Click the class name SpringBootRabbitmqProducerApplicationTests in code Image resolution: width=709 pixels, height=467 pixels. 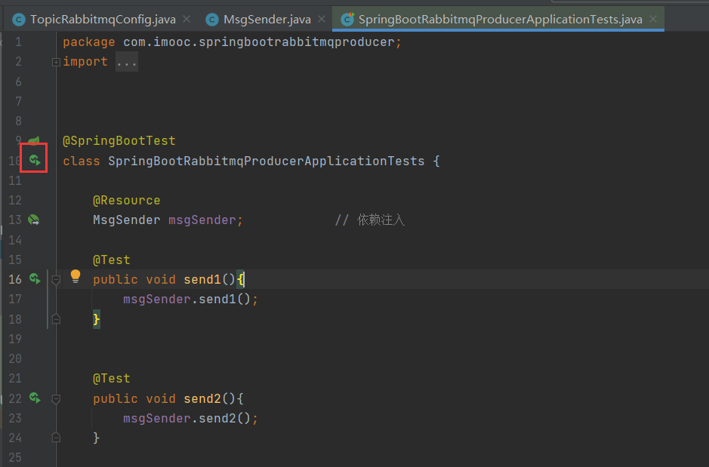click(x=267, y=161)
